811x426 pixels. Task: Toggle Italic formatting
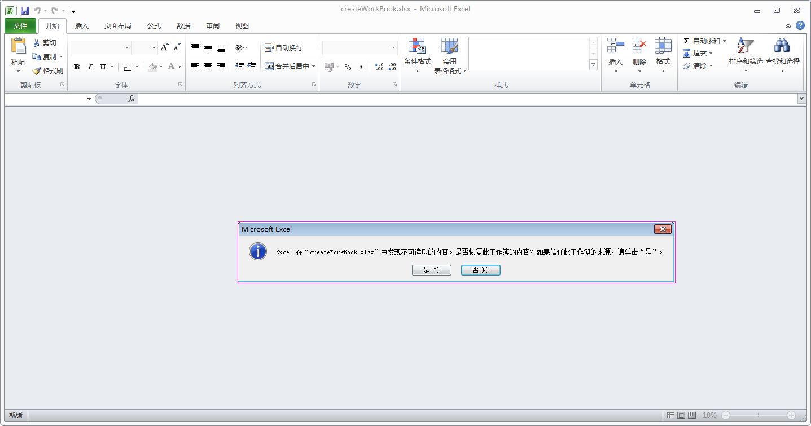click(x=90, y=67)
